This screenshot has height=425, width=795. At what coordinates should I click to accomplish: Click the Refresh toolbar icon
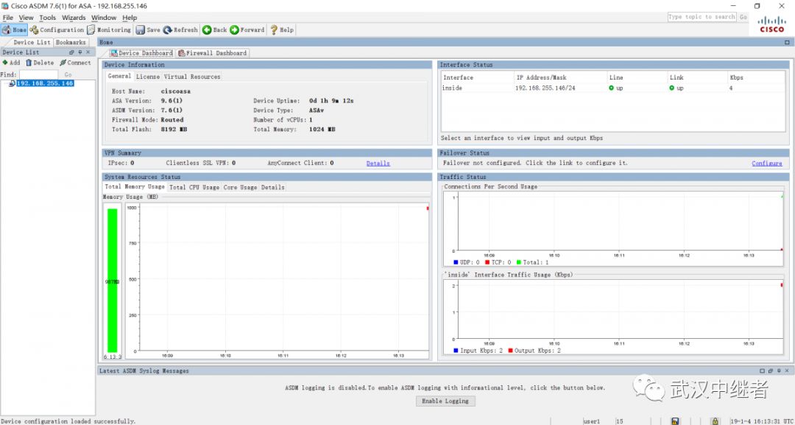(167, 30)
